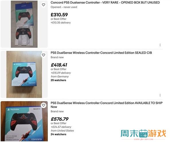View close-up Concord box thumbnail image
This screenshot has height=142, width=172.
coord(24,121)
